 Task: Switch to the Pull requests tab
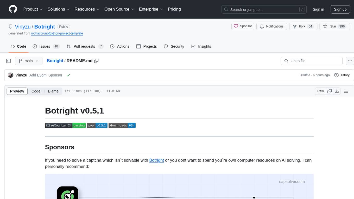(x=85, y=46)
